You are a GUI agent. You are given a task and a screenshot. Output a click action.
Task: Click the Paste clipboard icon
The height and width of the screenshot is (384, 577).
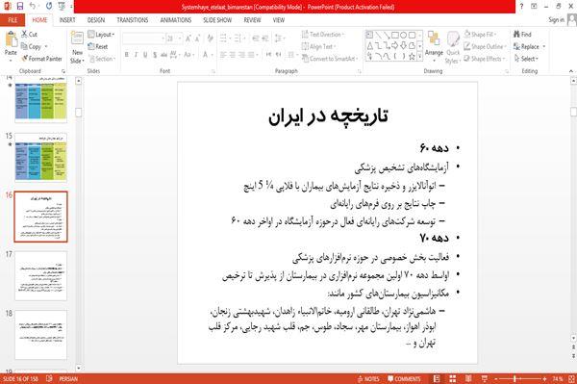coord(11,38)
